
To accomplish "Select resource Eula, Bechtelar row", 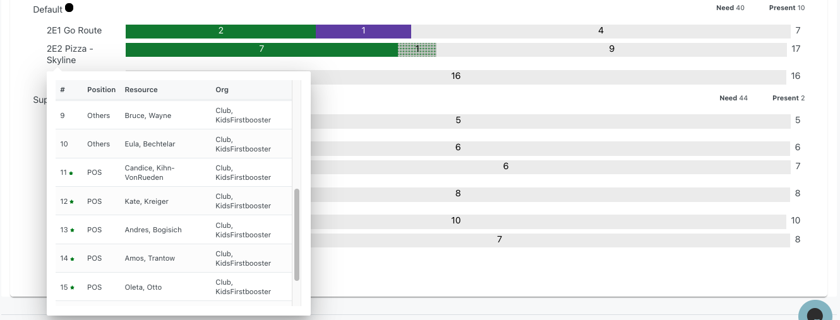I will coord(150,144).
